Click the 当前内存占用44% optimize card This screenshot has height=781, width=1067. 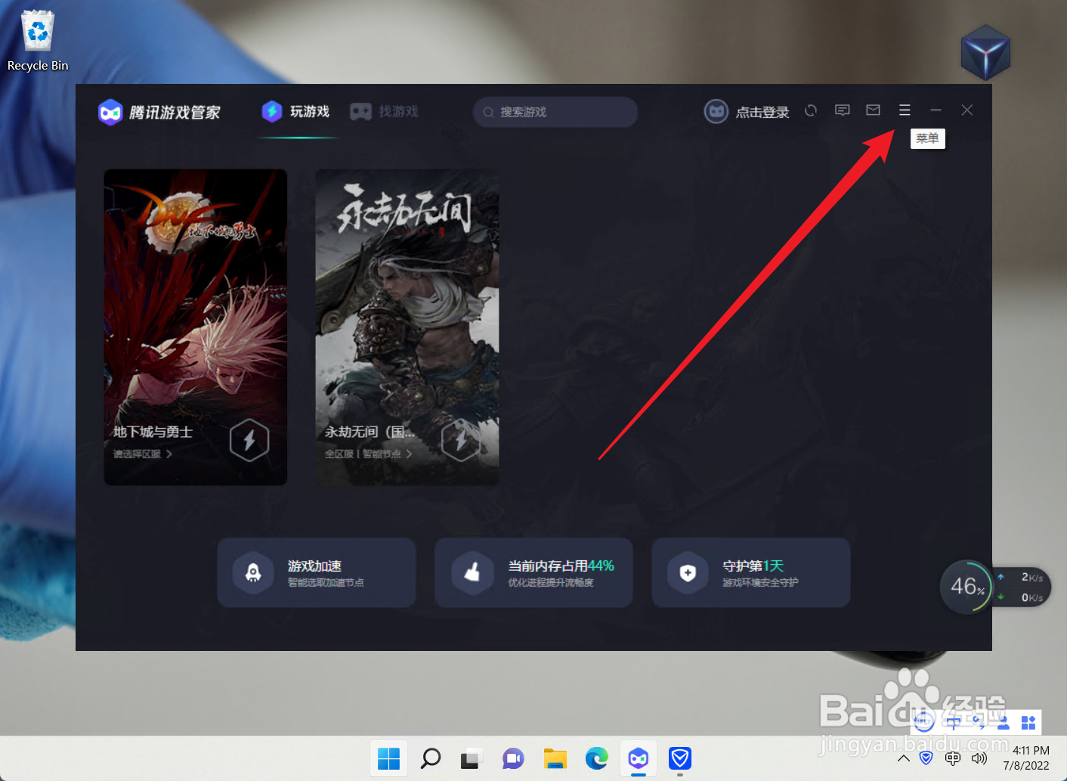pyautogui.click(x=533, y=572)
